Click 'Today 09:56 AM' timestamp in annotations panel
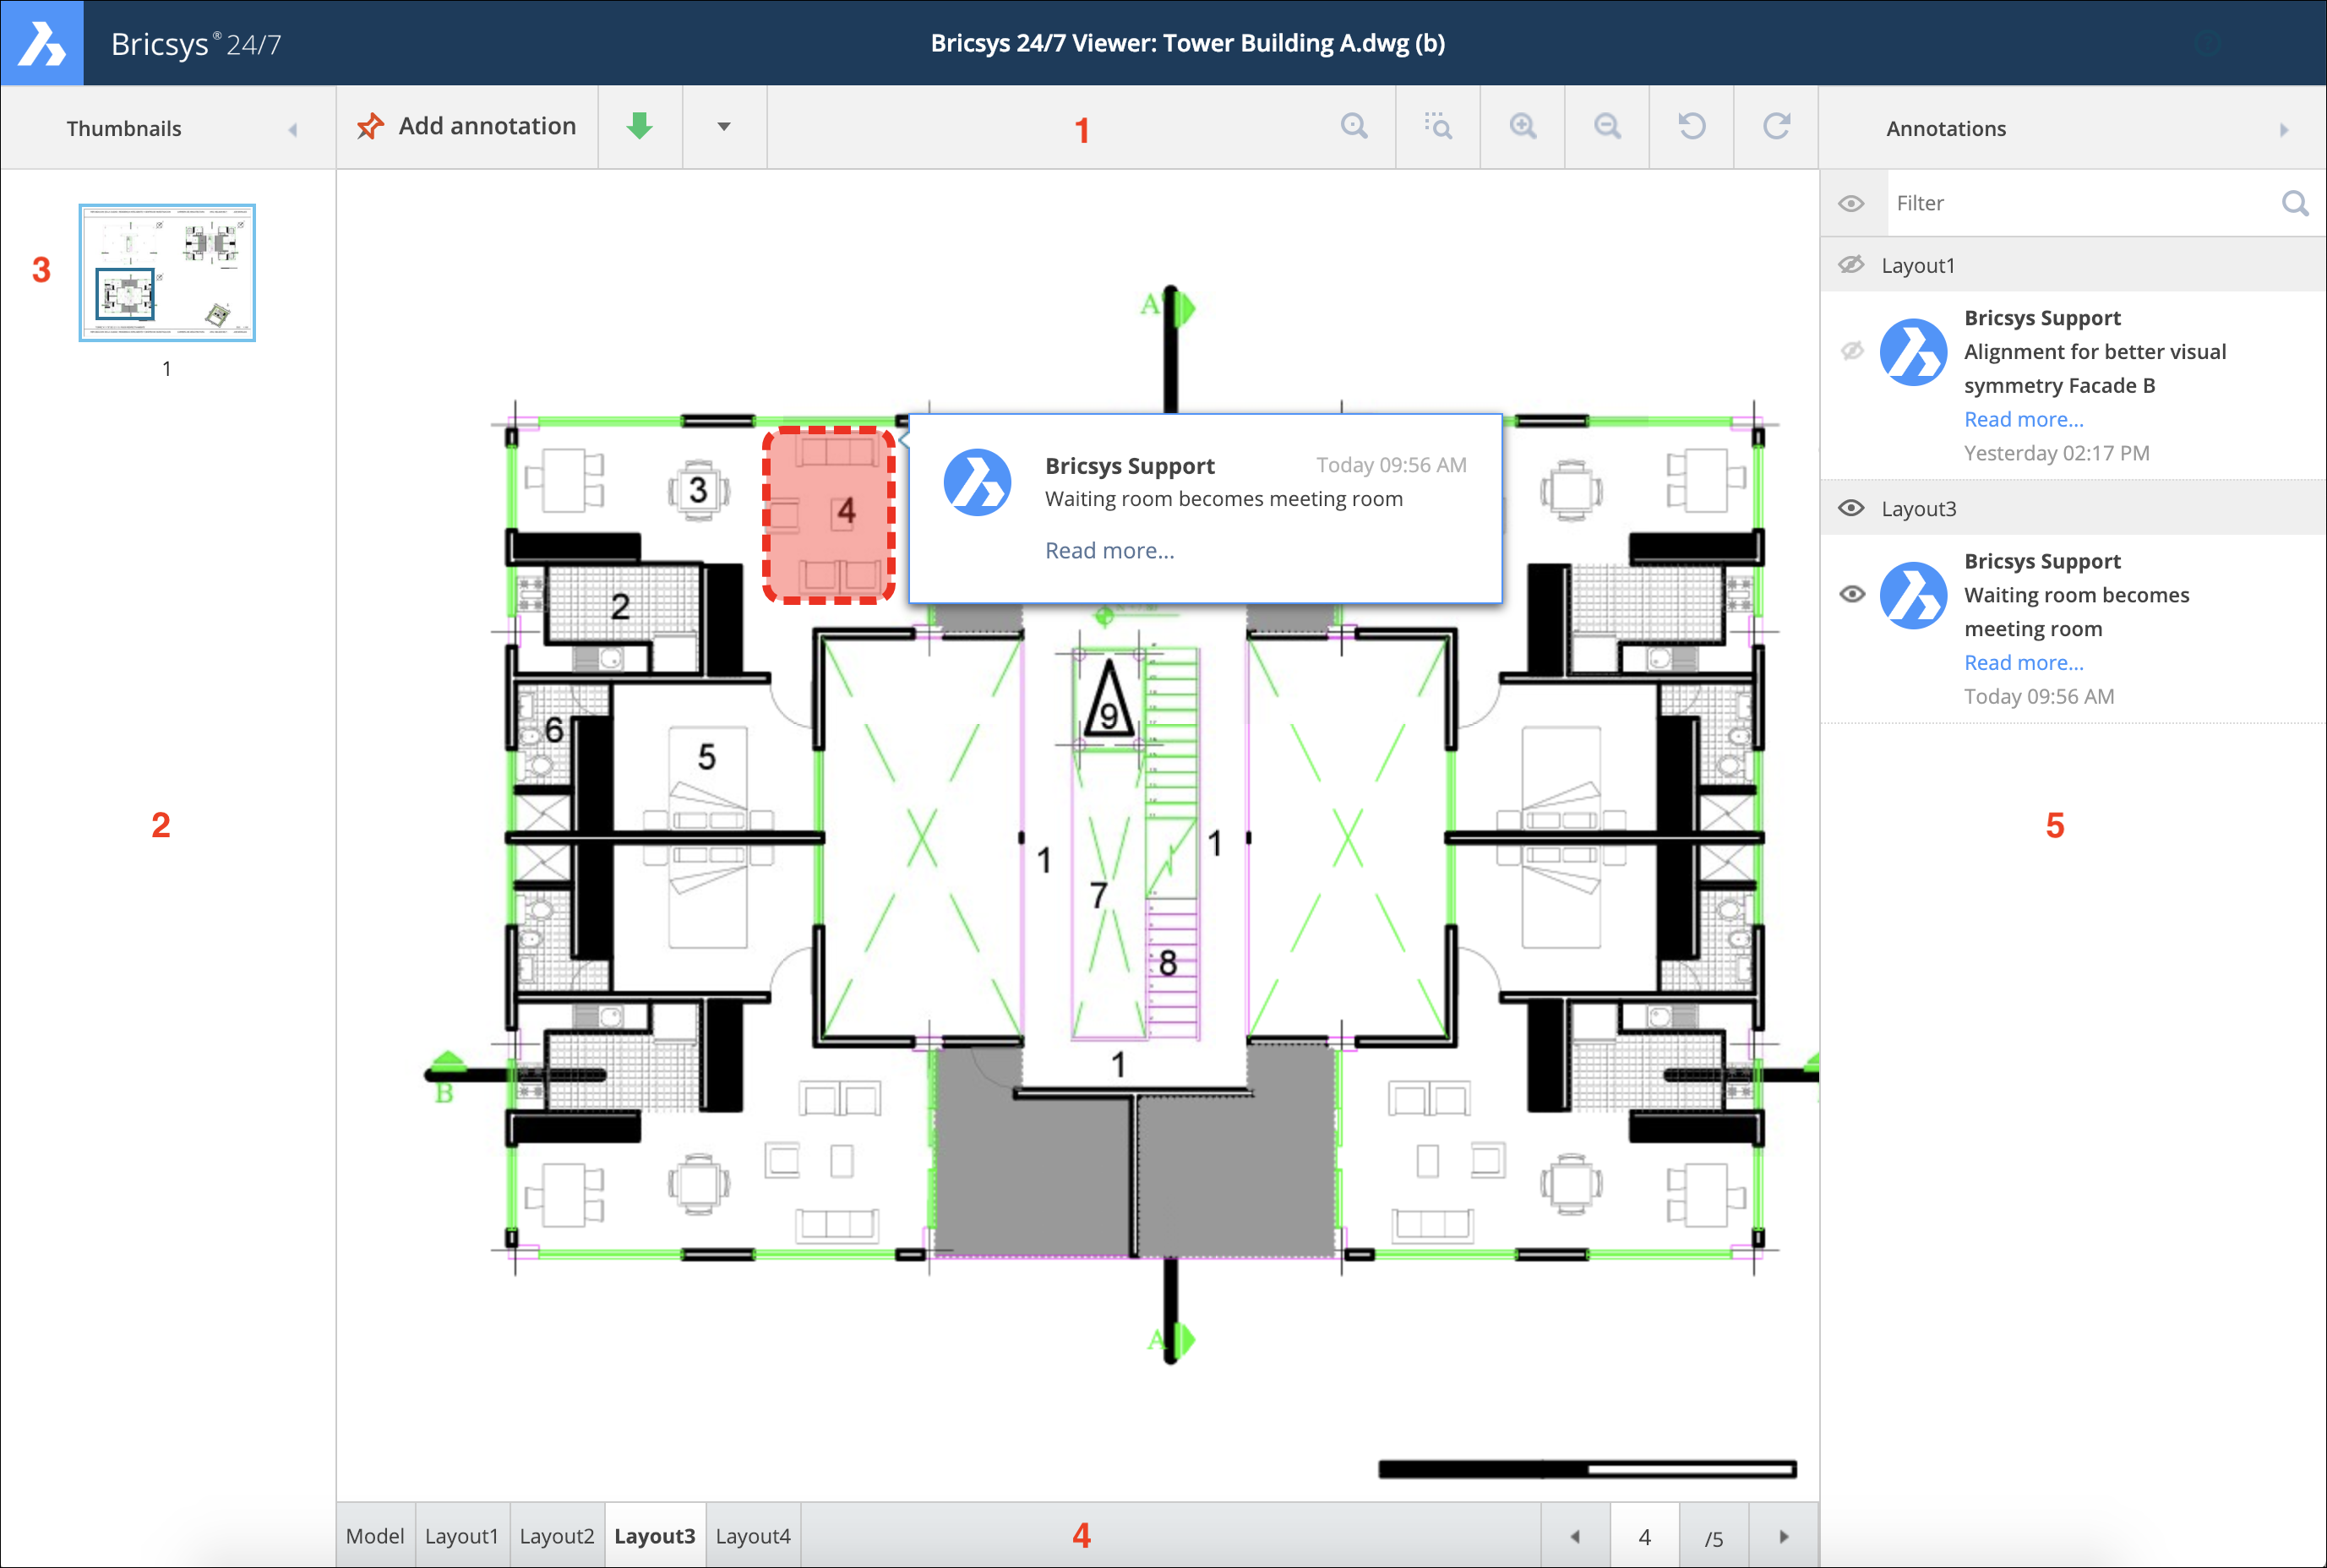2327x1568 pixels. pos(2039,696)
